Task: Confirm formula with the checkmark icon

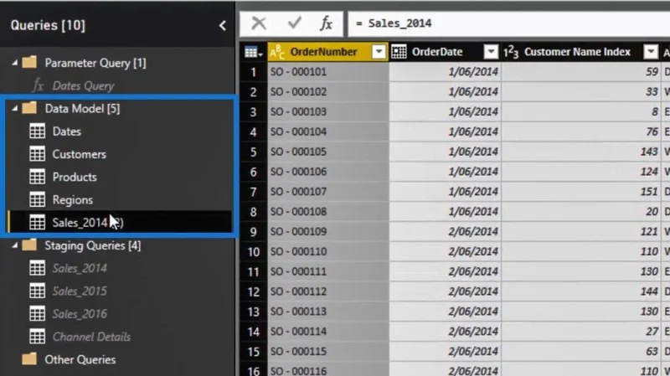Action: click(295, 23)
